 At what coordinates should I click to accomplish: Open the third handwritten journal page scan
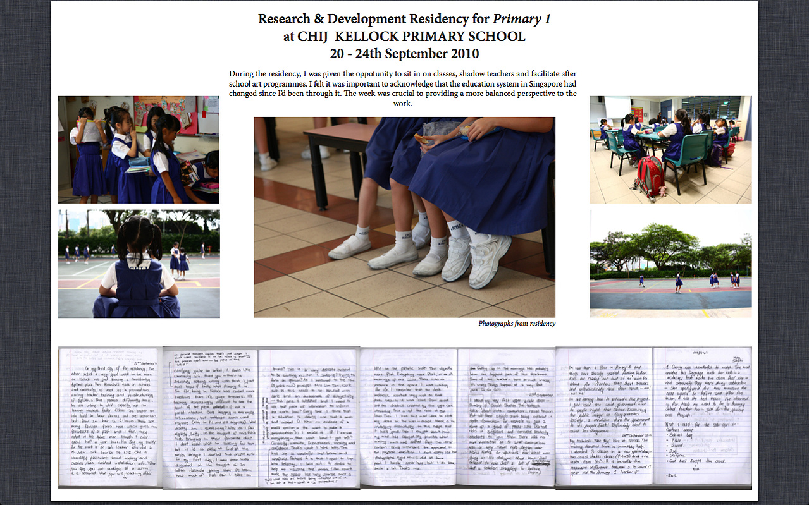[309, 418]
